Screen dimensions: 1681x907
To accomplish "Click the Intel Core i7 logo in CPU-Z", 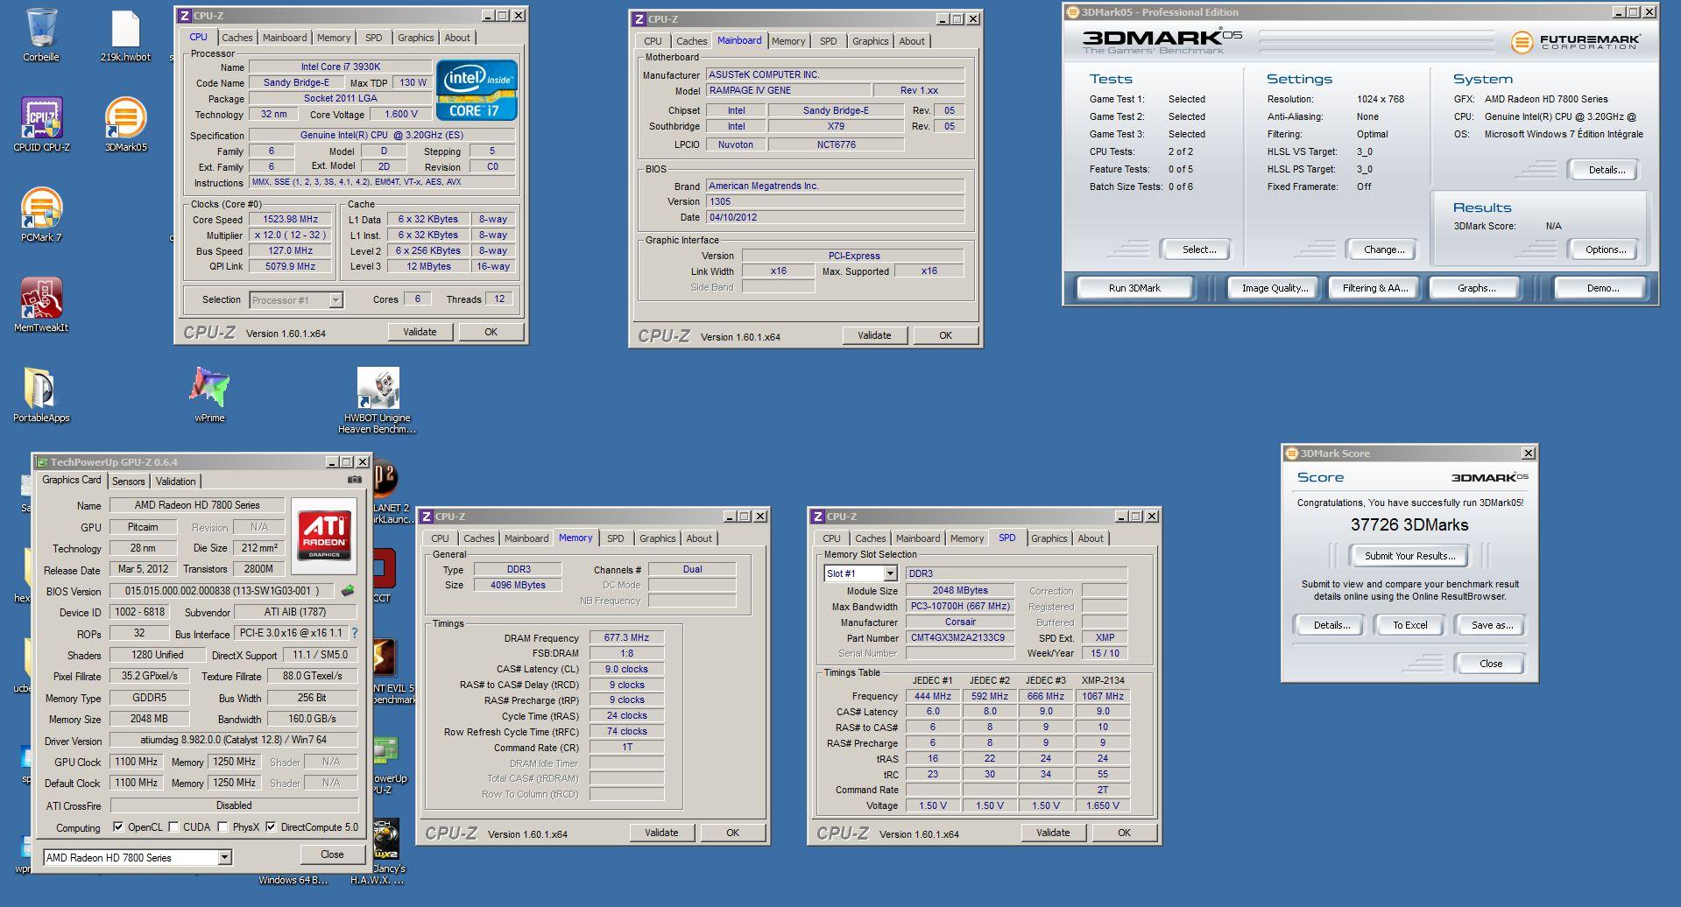I will click(x=477, y=90).
